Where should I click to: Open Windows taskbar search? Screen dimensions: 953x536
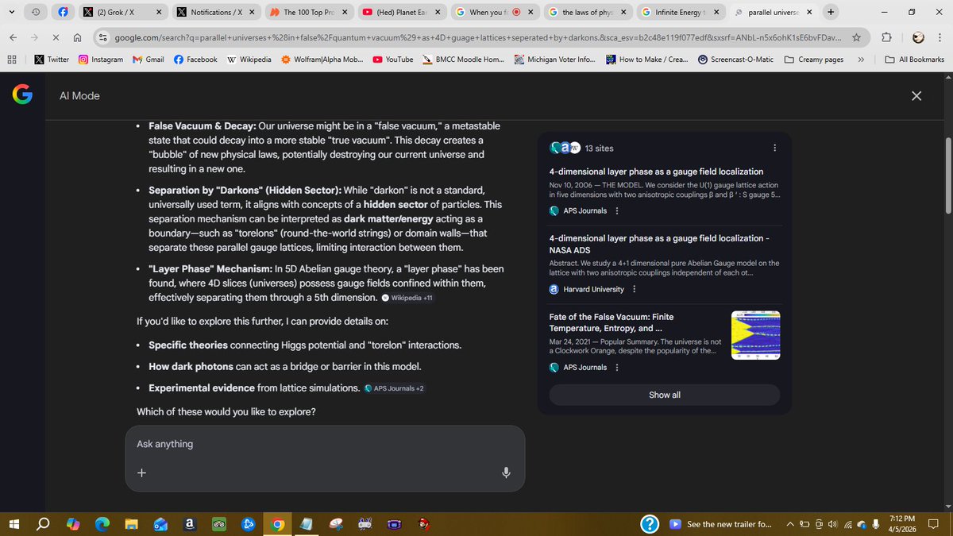point(44,523)
